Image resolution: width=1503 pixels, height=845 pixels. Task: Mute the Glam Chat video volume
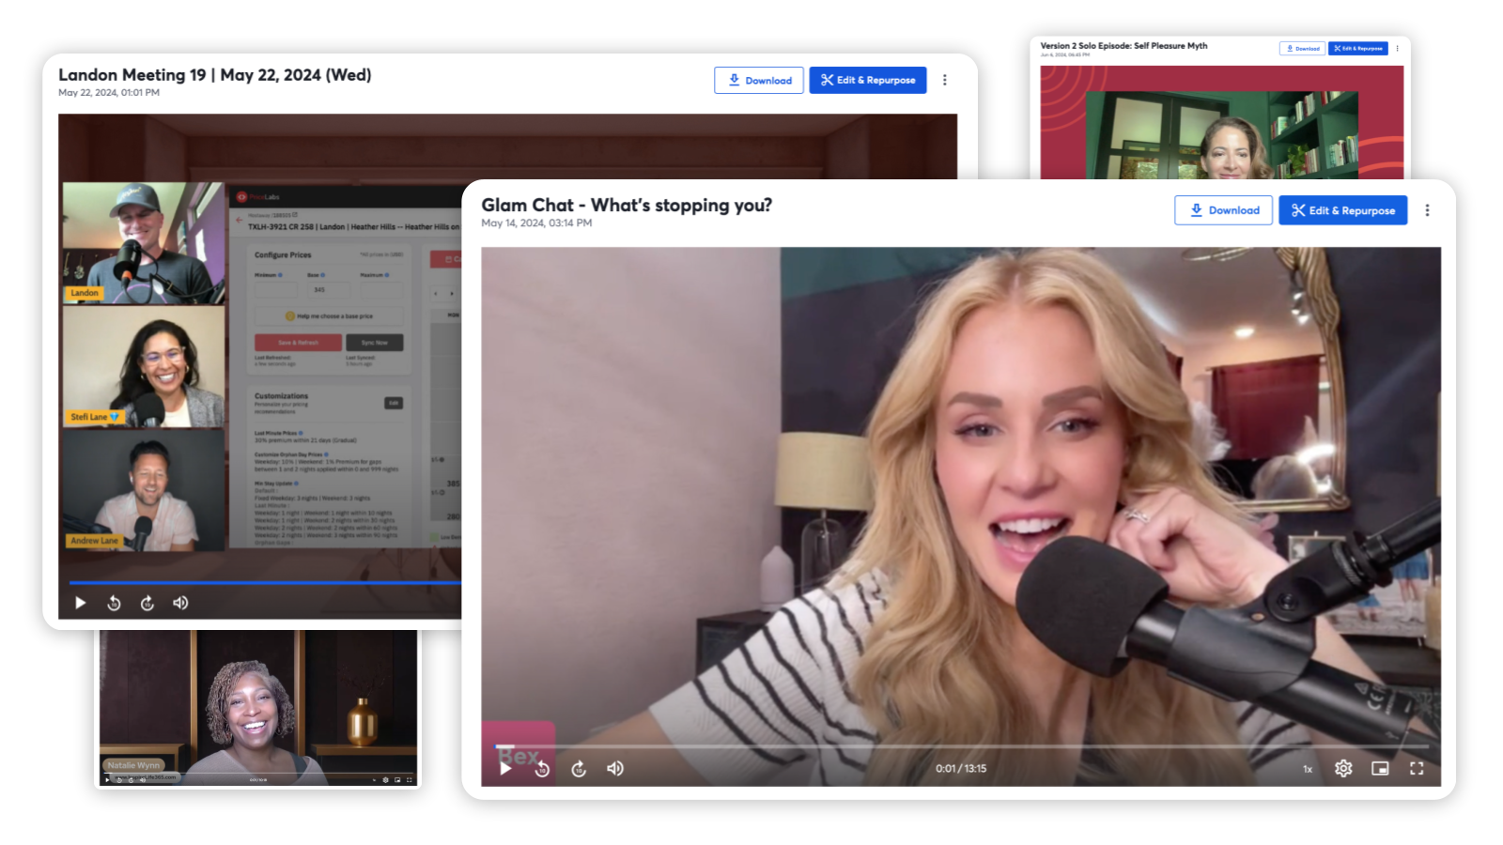[615, 768]
